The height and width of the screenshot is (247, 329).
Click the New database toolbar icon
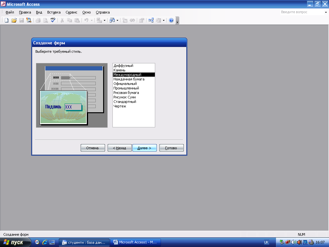click(7, 20)
